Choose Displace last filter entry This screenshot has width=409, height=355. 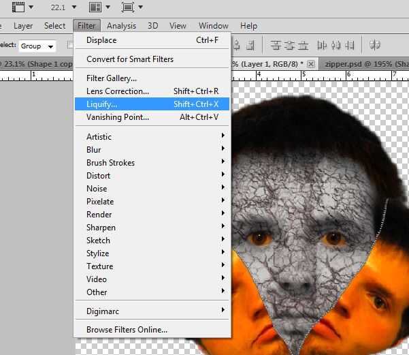pyautogui.click(x=152, y=40)
